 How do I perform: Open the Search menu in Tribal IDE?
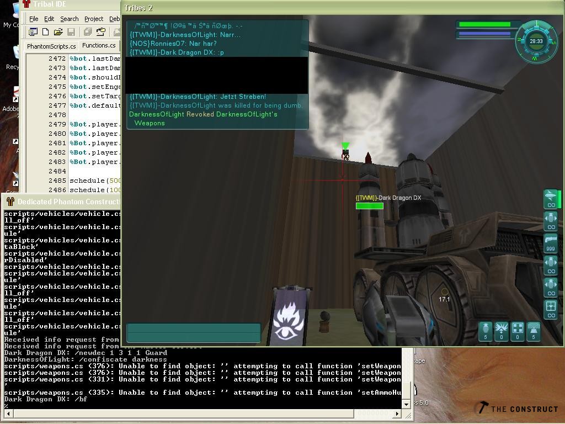click(x=69, y=19)
